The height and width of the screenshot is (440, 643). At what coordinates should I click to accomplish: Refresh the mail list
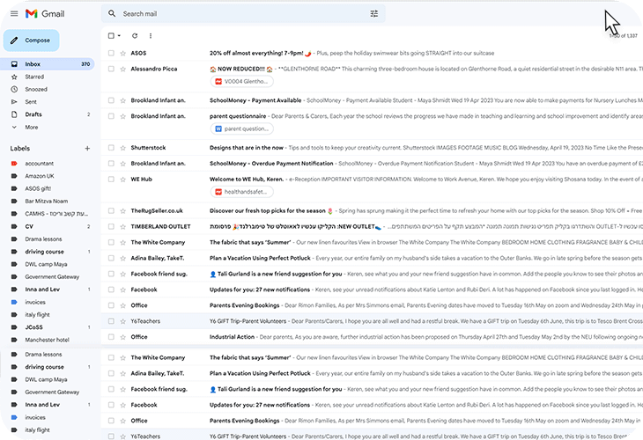pos(135,36)
